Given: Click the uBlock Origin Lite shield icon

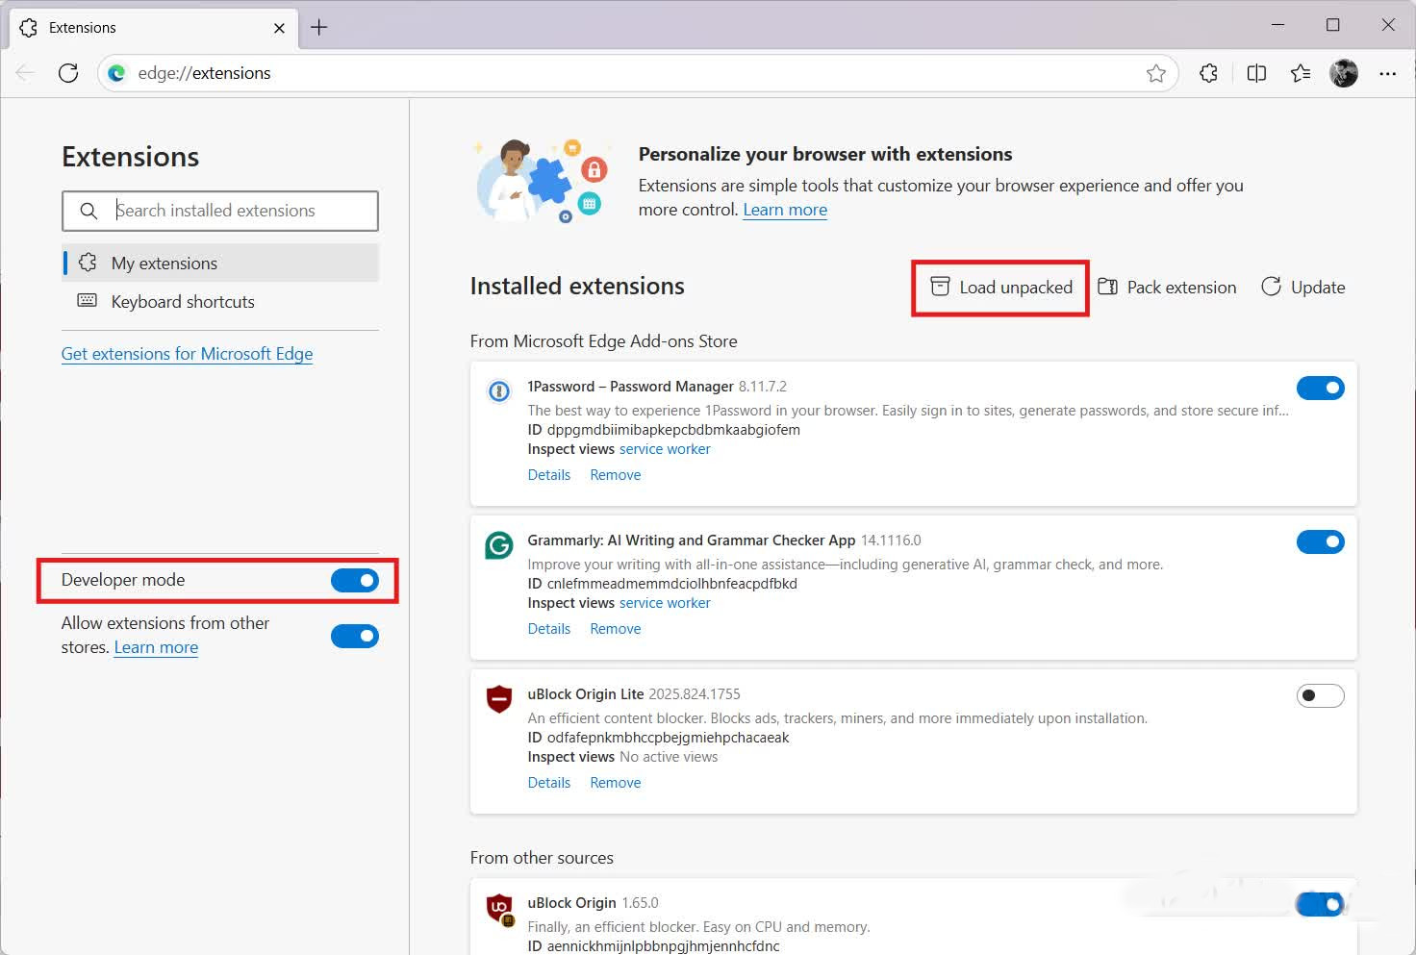Looking at the screenshot, I should point(499,699).
